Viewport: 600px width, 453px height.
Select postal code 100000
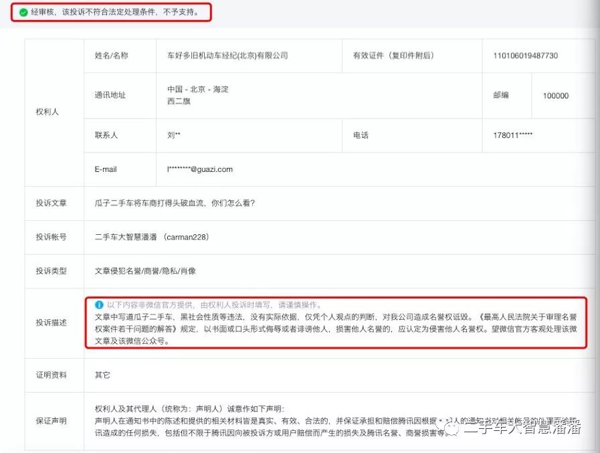click(556, 96)
